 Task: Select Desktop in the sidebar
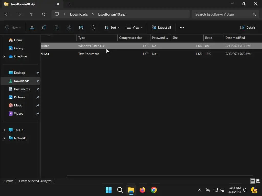click(19, 73)
